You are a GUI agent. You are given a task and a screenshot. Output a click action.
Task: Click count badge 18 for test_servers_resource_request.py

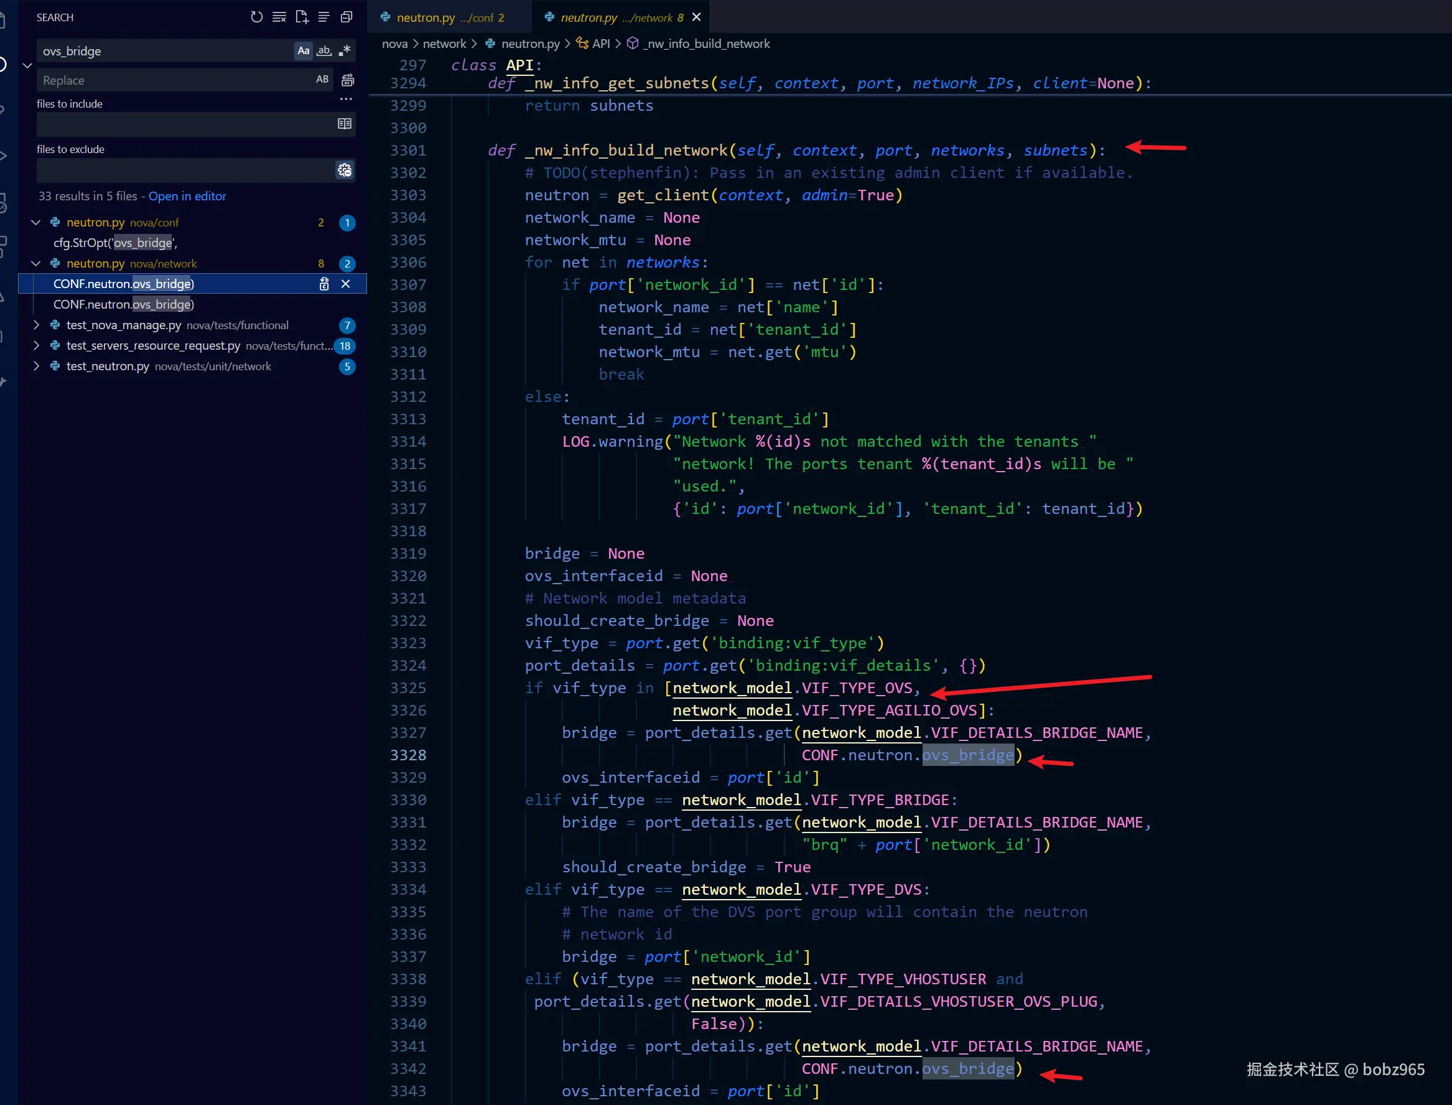click(x=345, y=346)
